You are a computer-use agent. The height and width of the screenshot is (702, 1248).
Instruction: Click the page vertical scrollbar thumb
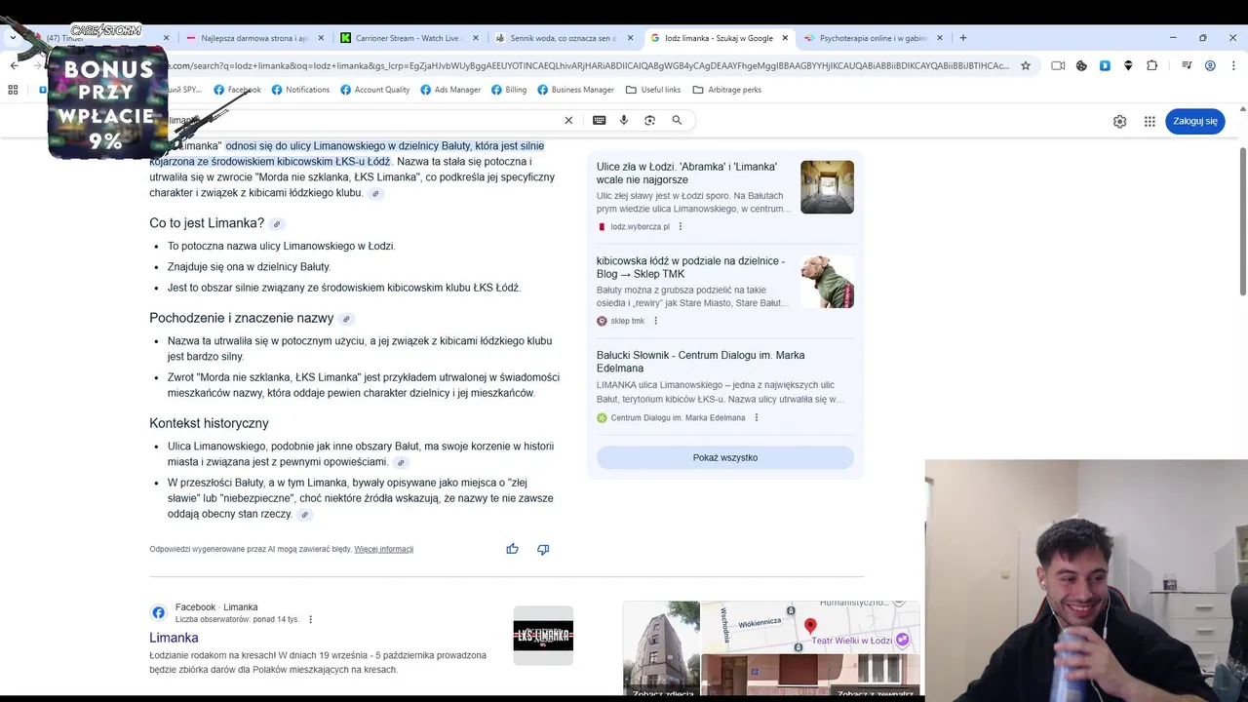(1242, 219)
